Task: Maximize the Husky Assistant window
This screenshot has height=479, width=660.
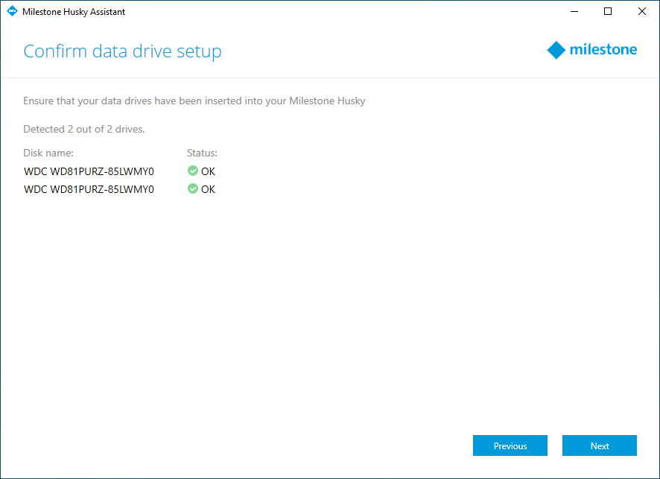Action: [608, 11]
